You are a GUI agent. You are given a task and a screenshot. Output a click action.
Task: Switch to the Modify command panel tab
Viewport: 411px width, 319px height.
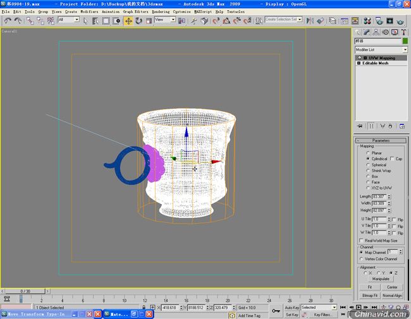[x=367, y=32]
